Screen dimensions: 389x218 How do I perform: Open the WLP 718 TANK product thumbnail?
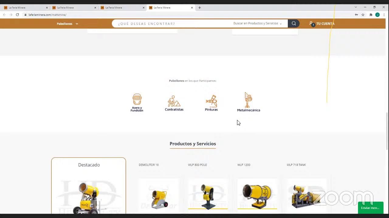[306, 196]
